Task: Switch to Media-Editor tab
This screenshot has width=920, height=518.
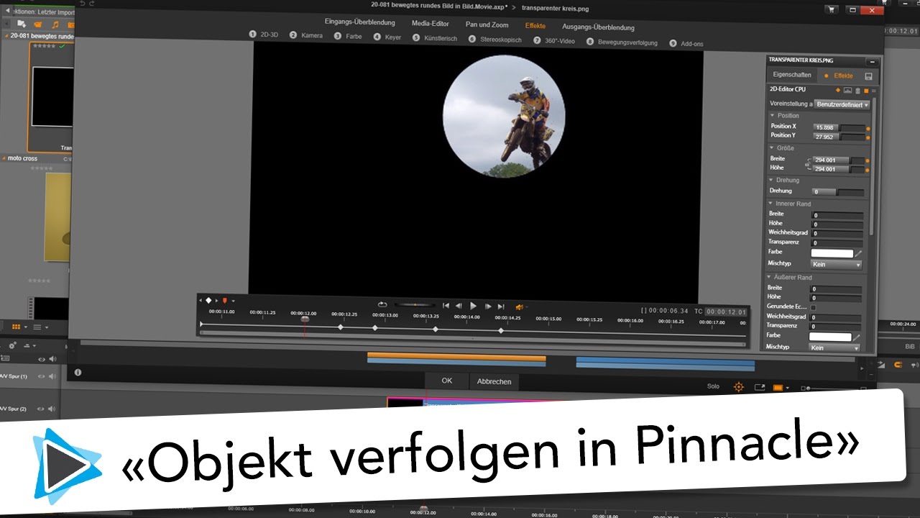Action: point(431,24)
